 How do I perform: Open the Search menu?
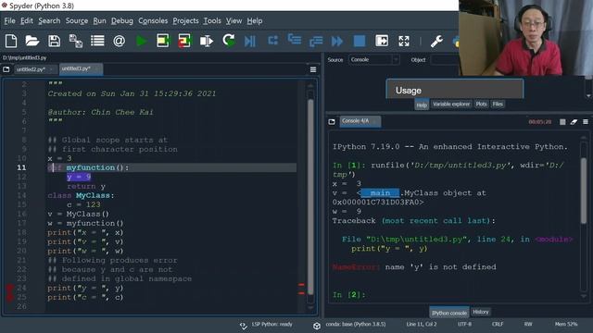(x=49, y=20)
